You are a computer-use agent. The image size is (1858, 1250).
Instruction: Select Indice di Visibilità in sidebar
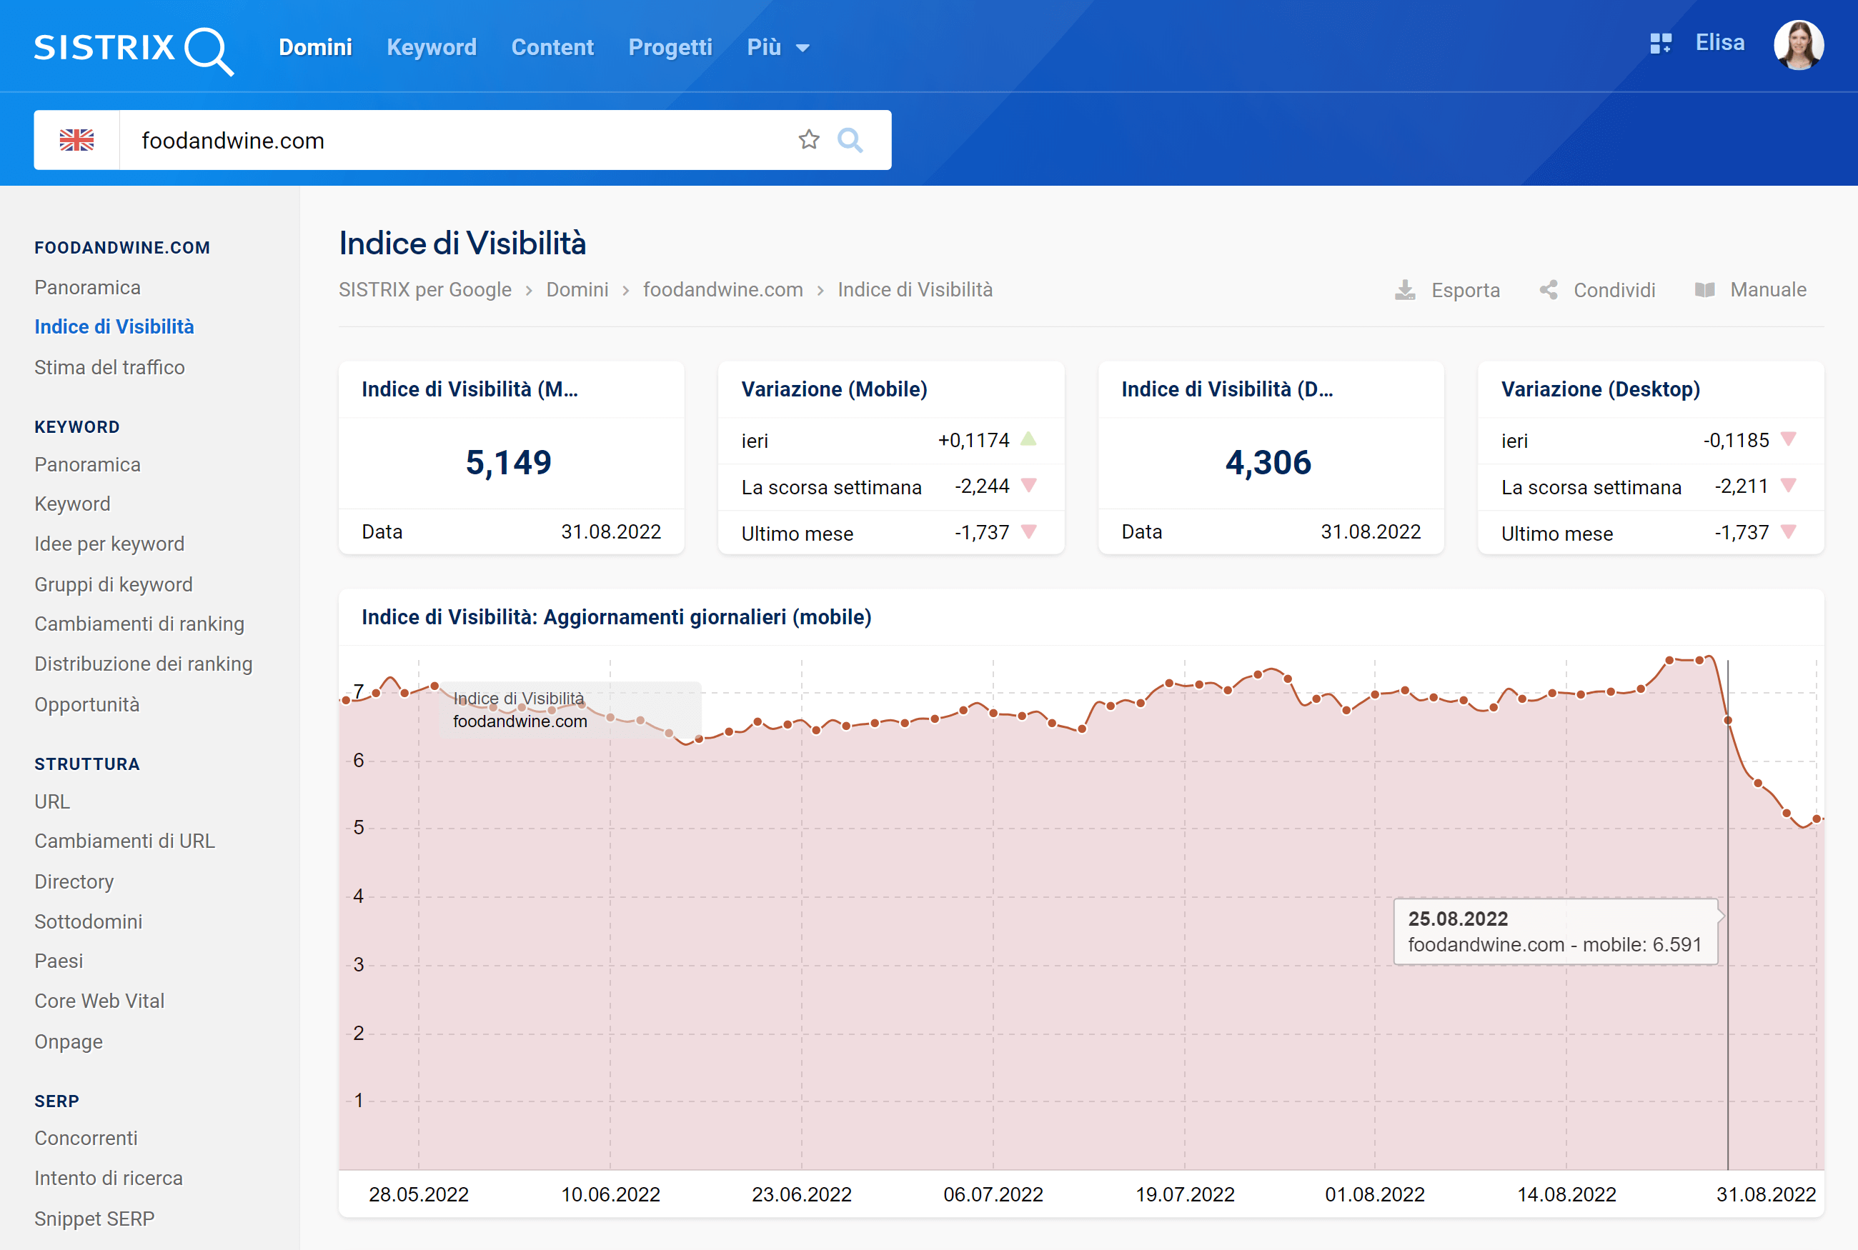point(114,327)
